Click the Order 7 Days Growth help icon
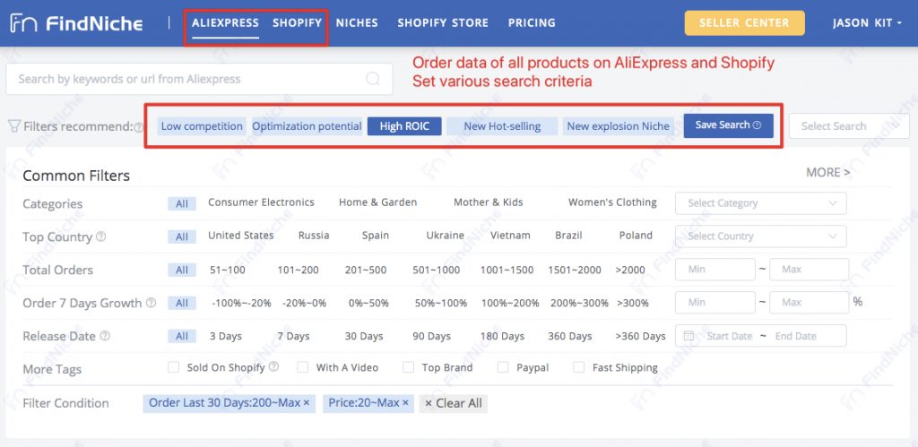Image resolution: width=918 pixels, height=447 pixels. pyautogui.click(x=151, y=303)
